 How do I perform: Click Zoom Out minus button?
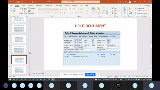coord(132,77)
